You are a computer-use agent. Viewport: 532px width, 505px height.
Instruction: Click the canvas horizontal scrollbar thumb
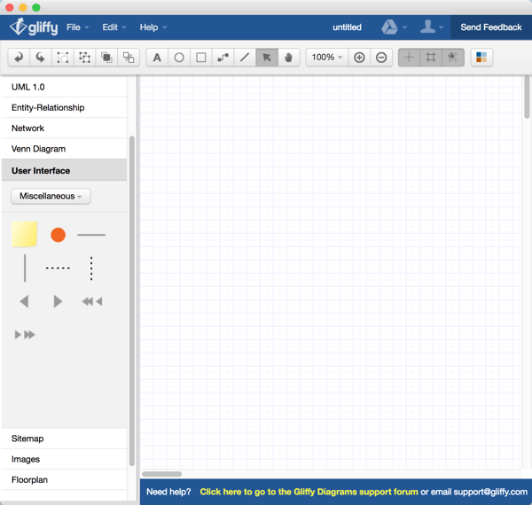pyautogui.click(x=162, y=474)
